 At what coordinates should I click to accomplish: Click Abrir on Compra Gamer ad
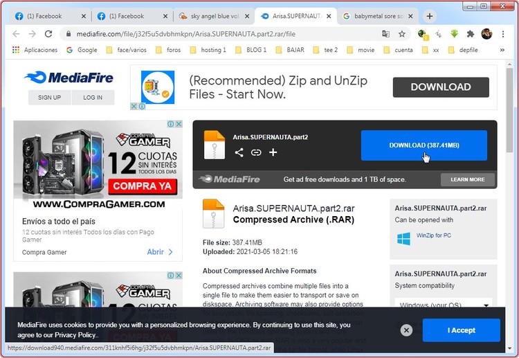(160, 252)
